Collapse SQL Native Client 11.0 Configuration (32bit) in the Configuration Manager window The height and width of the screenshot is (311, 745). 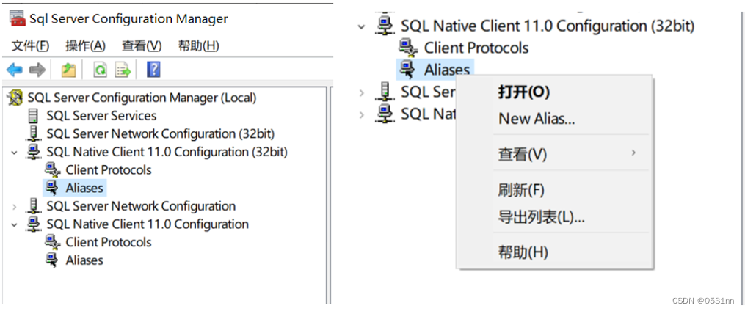pyautogui.click(x=14, y=153)
